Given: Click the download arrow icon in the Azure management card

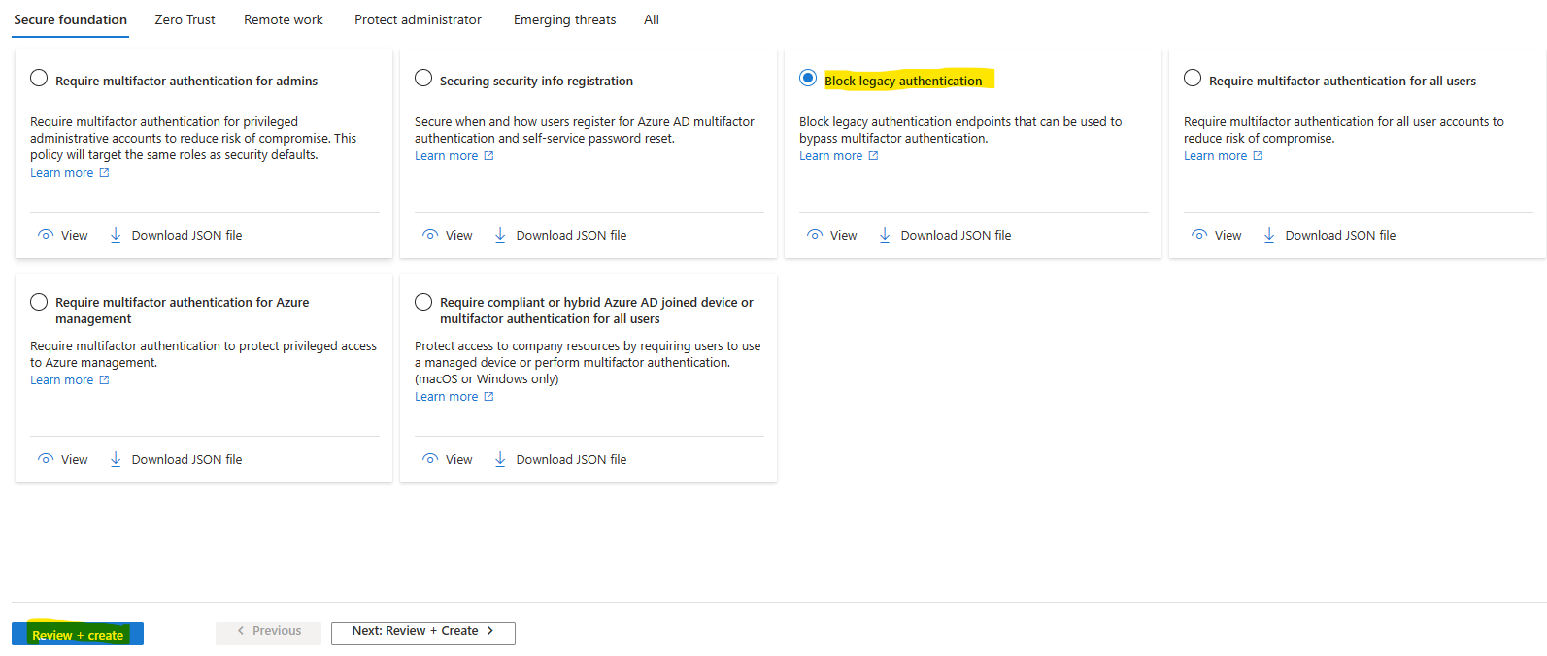Looking at the screenshot, I should (x=116, y=459).
